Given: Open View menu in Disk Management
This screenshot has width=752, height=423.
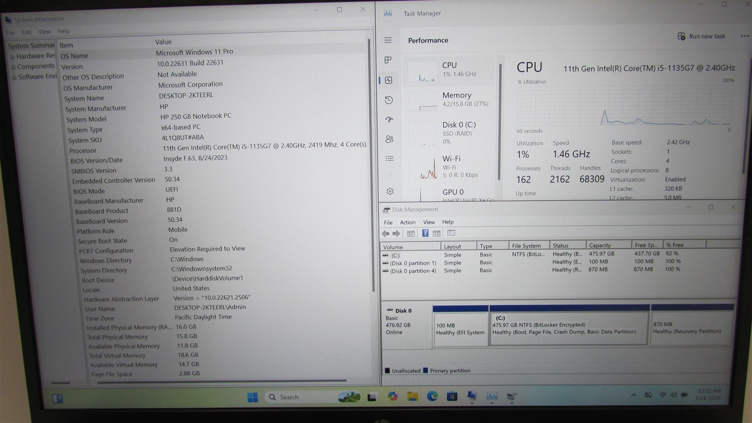Looking at the screenshot, I should [x=429, y=222].
